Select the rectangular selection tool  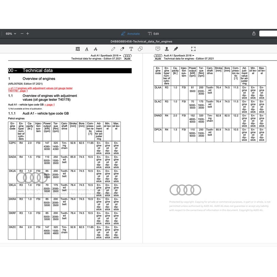pos(193,49)
